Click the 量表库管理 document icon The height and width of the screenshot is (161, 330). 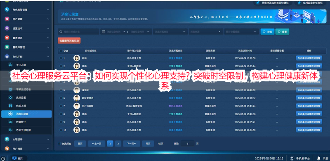(x=7, y=47)
